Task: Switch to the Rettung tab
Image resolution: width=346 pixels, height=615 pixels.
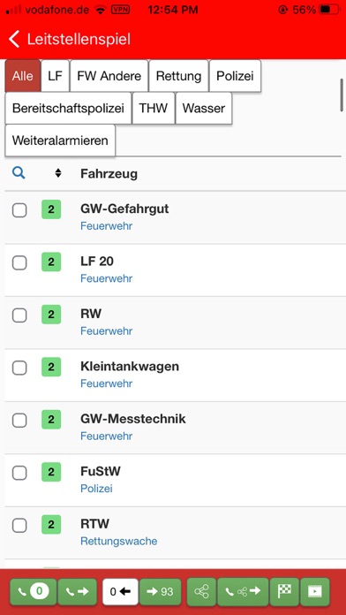Action: pos(178,76)
